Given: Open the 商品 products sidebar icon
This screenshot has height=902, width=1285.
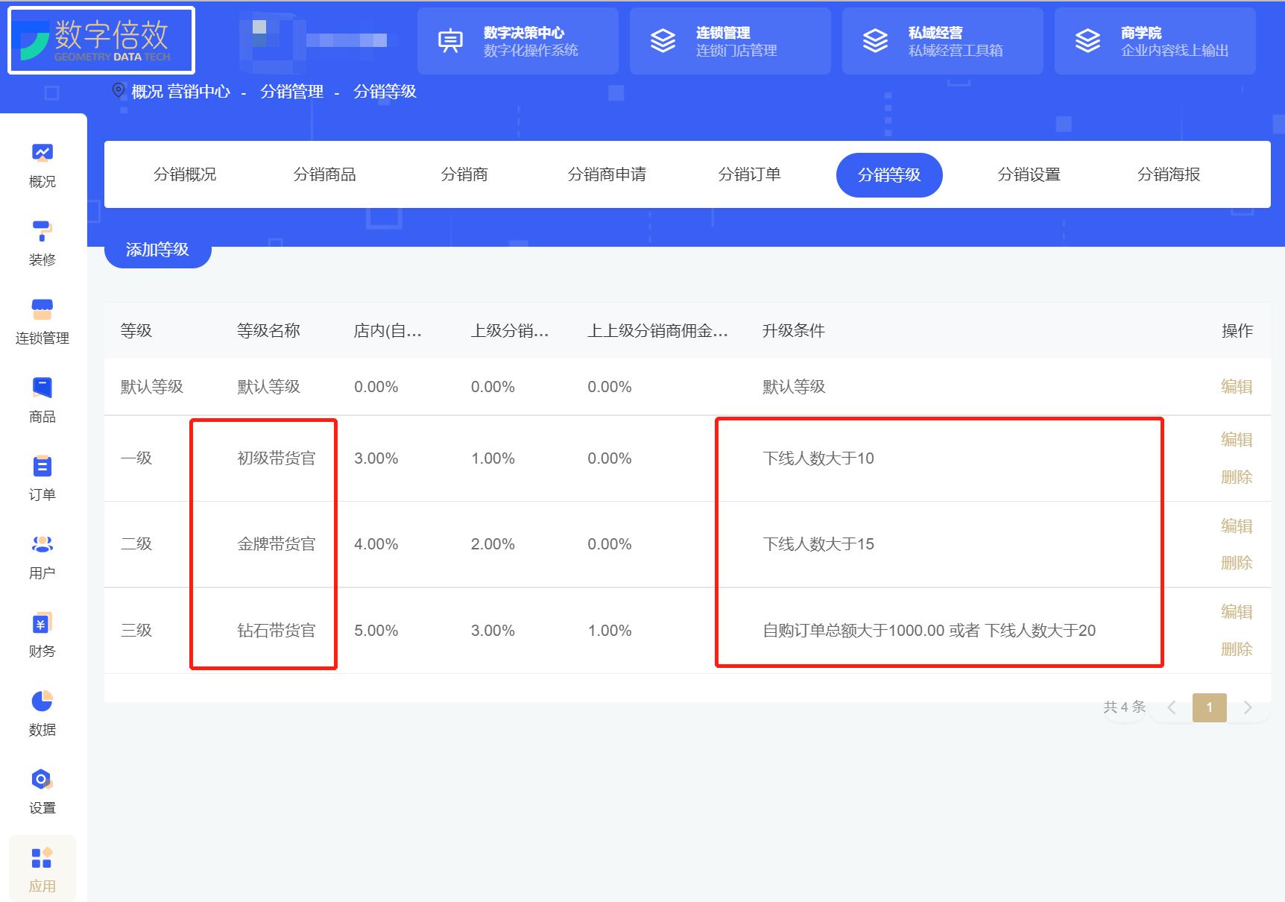Looking at the screenshot, I should pos(42,400).
